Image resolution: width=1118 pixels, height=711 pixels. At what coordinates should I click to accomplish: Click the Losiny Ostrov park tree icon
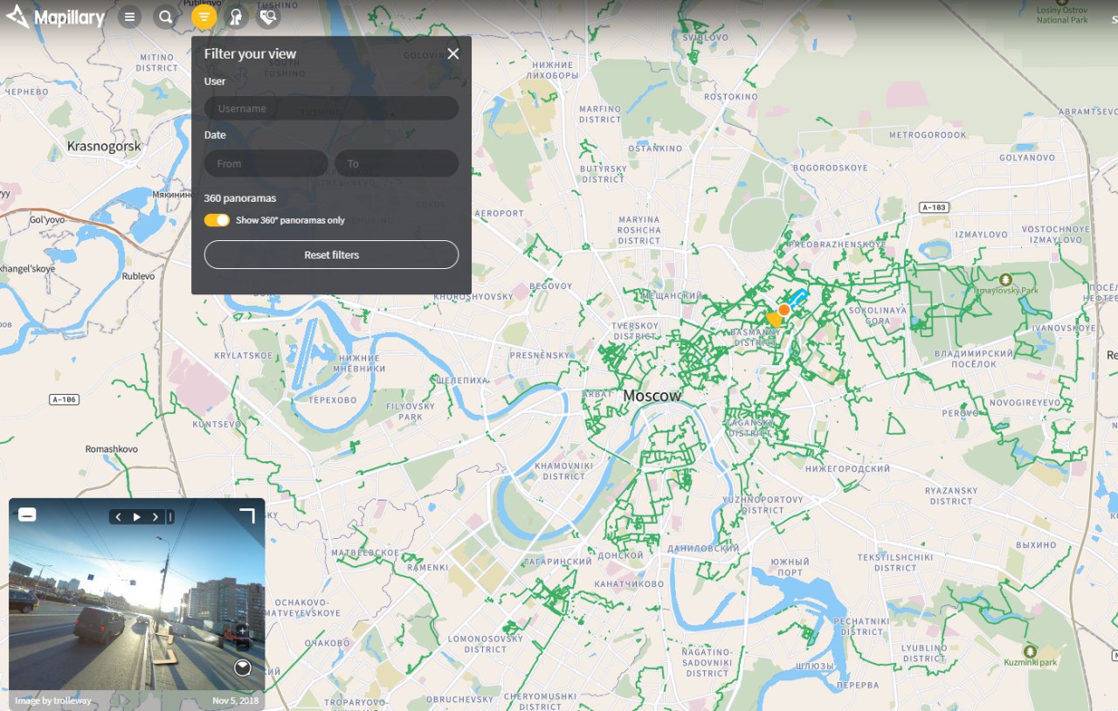(1061, 4)
